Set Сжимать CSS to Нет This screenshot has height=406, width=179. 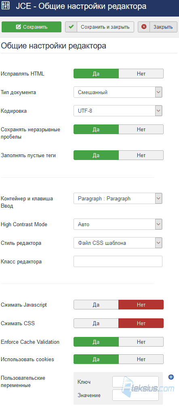coord(141,324)
